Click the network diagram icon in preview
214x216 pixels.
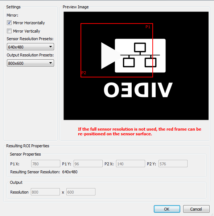point(140,55)
